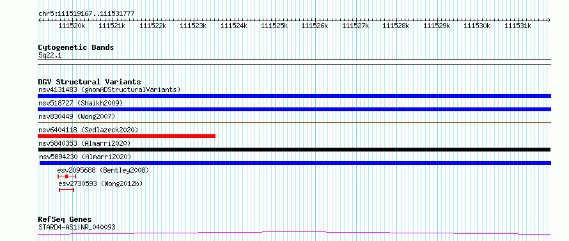Viewport: 569px width, 241px height.
Task: Select the 111521k ruler tick label
Action: (112, 26)
